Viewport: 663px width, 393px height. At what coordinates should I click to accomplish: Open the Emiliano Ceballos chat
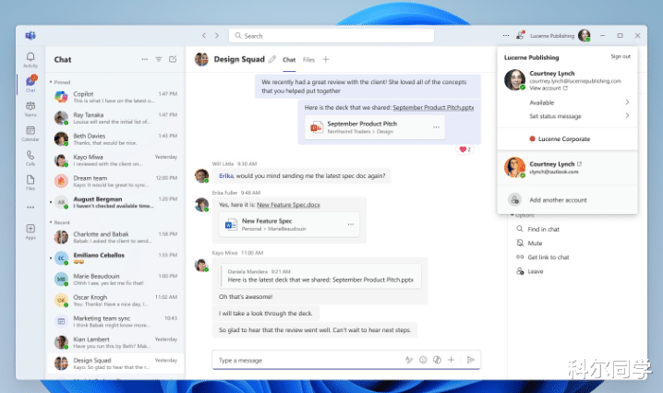pyautogui.click(x=115, y=258)
